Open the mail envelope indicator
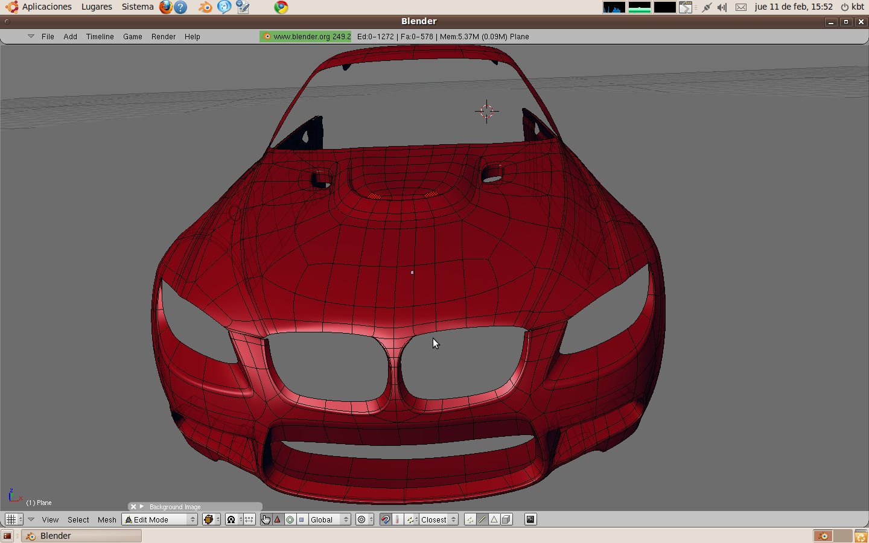 tap(741, 7)
